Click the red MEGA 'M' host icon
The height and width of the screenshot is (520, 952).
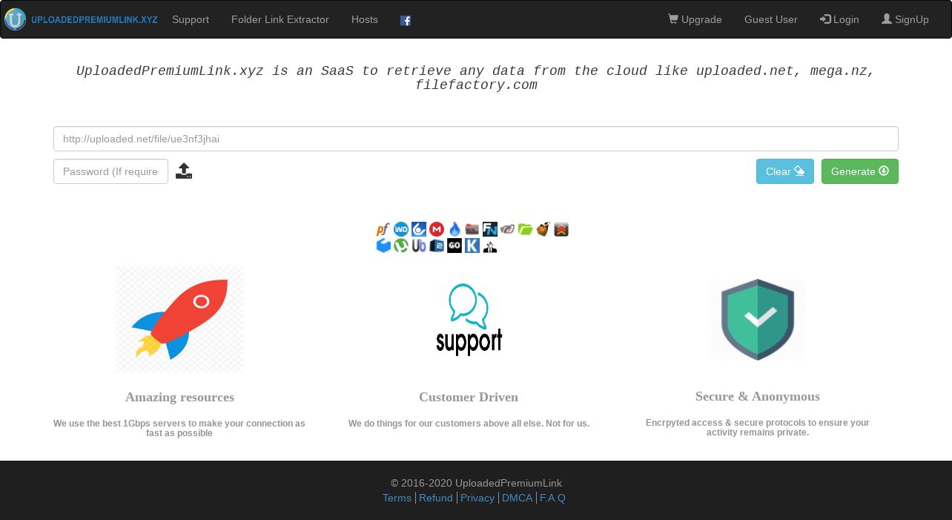pyautogui.click(x=437, y=229)
